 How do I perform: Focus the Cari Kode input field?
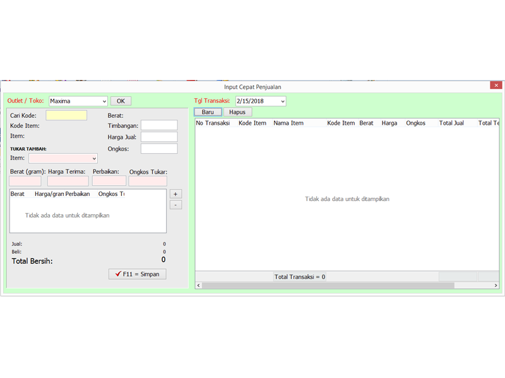coord(66,115)
